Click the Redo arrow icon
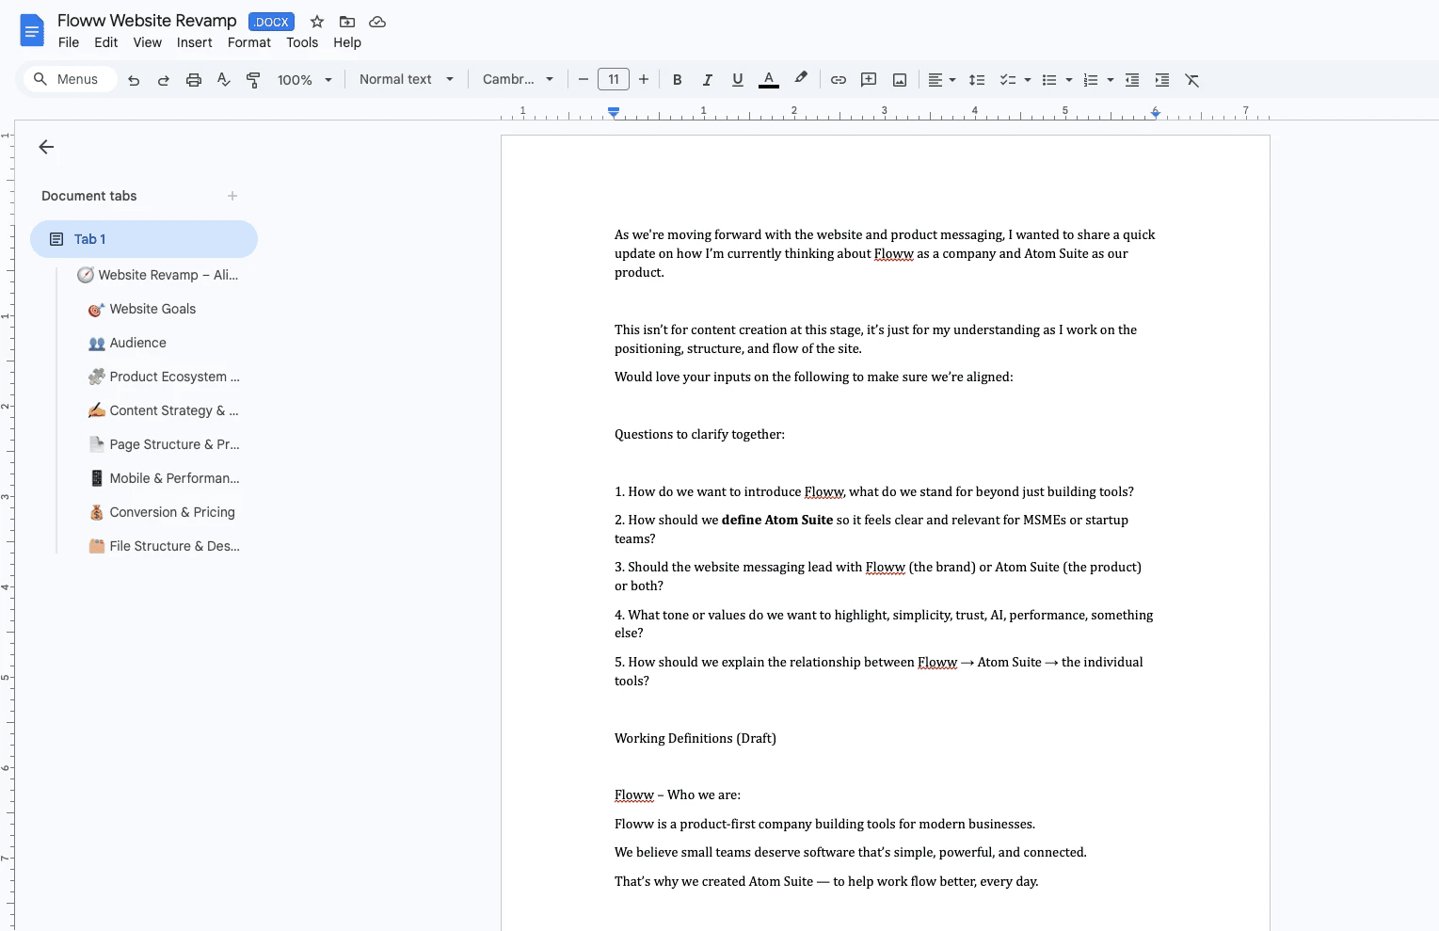This screenshot has height=931, width=1439. click(x=164, y=80)
